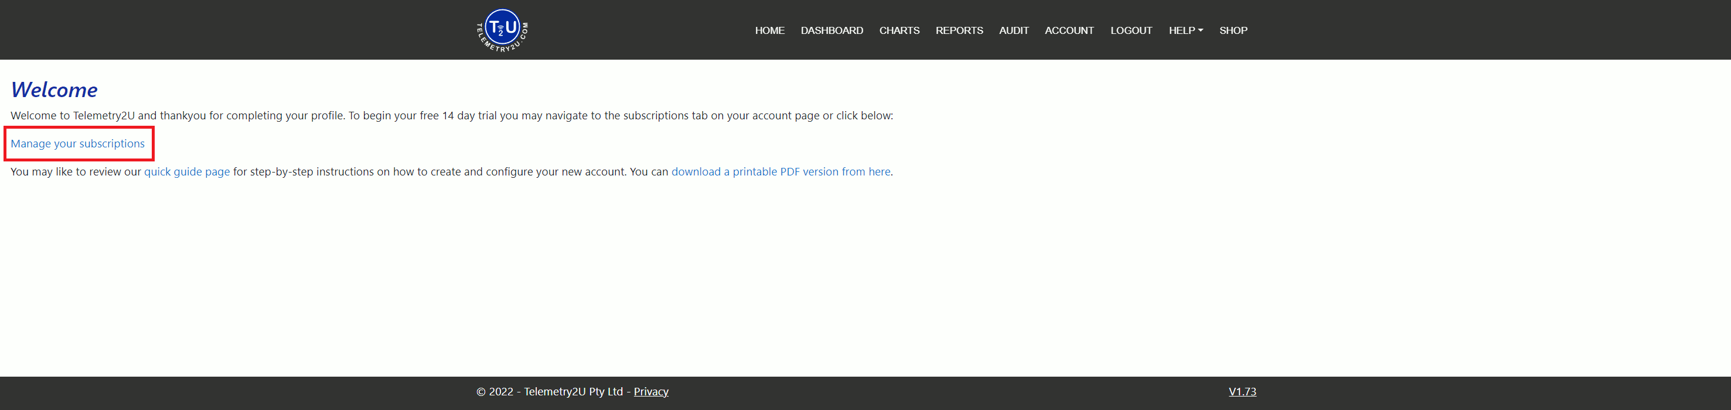Click the V1.73 version link

[x=1242, y=391]
